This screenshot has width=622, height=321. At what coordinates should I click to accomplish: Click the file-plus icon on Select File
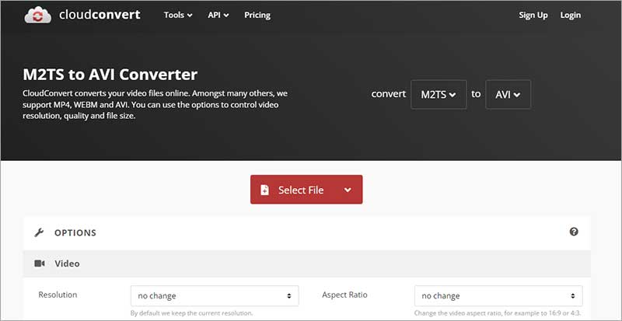pyautogui.click(x=264, y=190)
